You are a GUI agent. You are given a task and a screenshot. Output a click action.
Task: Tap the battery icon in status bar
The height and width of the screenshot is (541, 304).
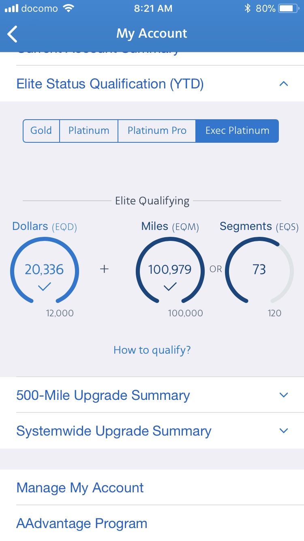click(289, 9)
